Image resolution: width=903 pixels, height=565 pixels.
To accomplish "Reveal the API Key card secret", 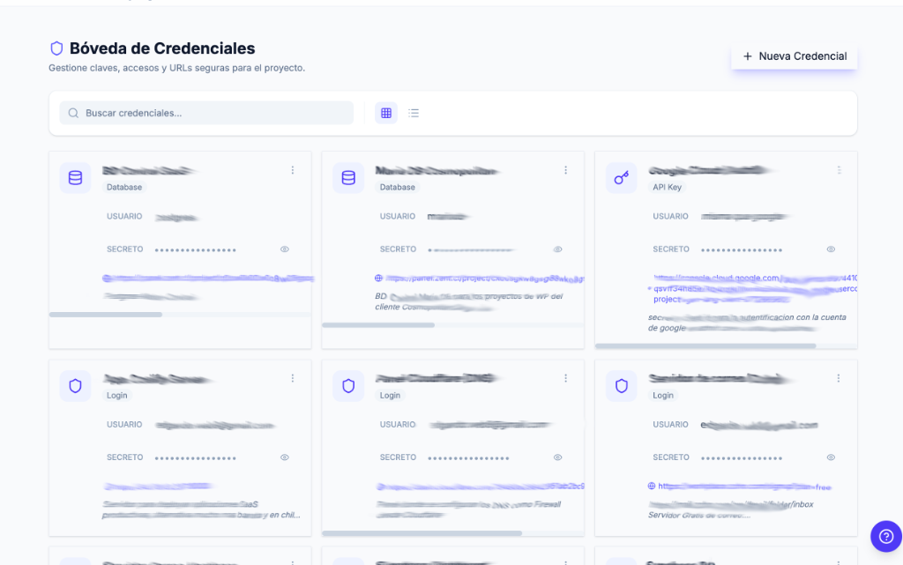I will [831, 249].
